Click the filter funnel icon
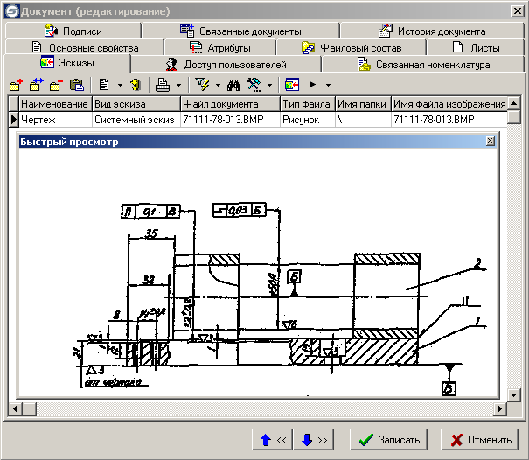The height and width of the screenshot is (460, 529). [x=201, y=85]
